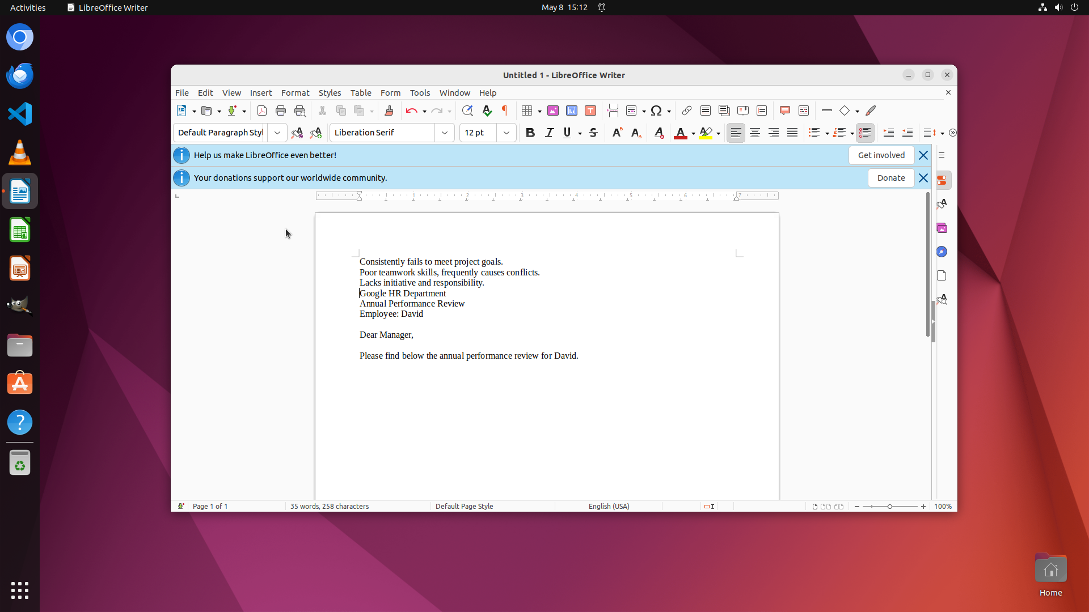Open the Format menu
Viewport: 1089px width, 612px height.
click(295, 92)
